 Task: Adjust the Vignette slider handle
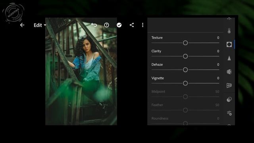(x=185, y=83)
